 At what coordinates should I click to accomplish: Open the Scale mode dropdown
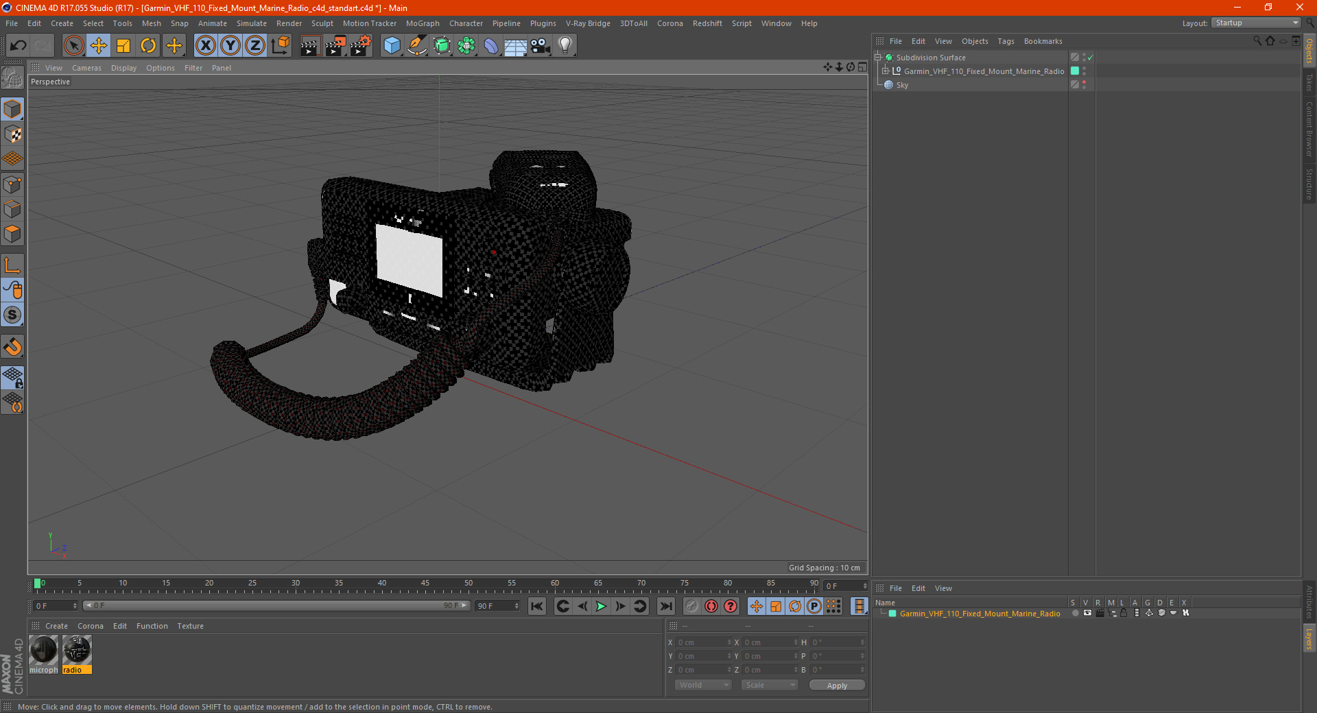(x=770, y=685)
